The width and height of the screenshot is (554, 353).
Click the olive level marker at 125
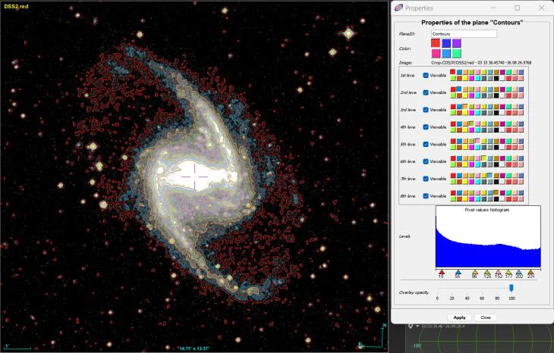(x=487, y=272)
